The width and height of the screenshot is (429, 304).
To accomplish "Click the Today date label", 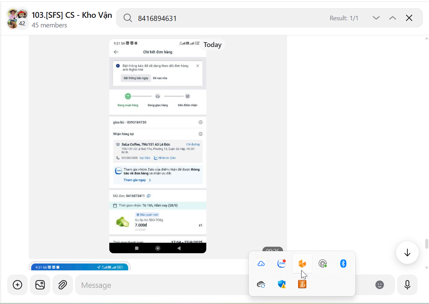I will 212,45.
